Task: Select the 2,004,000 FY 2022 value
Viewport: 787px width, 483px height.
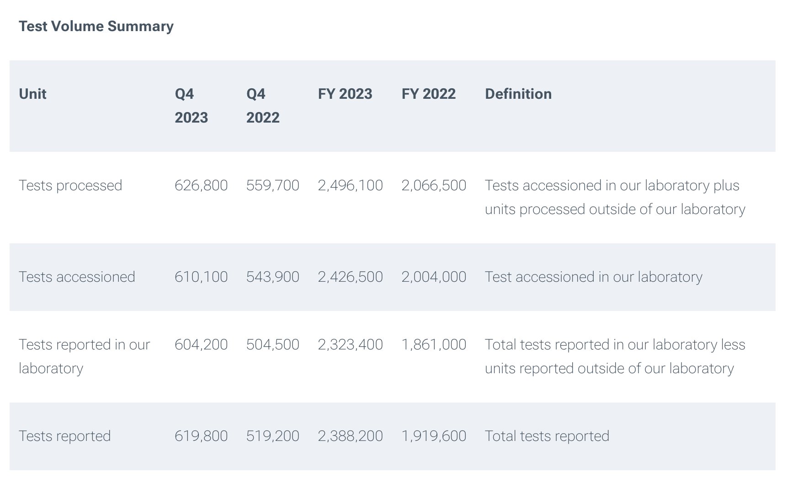Action: click(434, 277)
